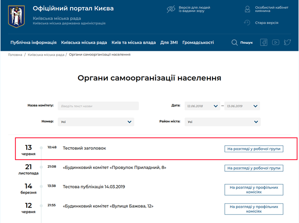This screenshot has width=299, height=223.
Task: Open the start date 12.06.2018 dropdown
Action: click(202, 106)
